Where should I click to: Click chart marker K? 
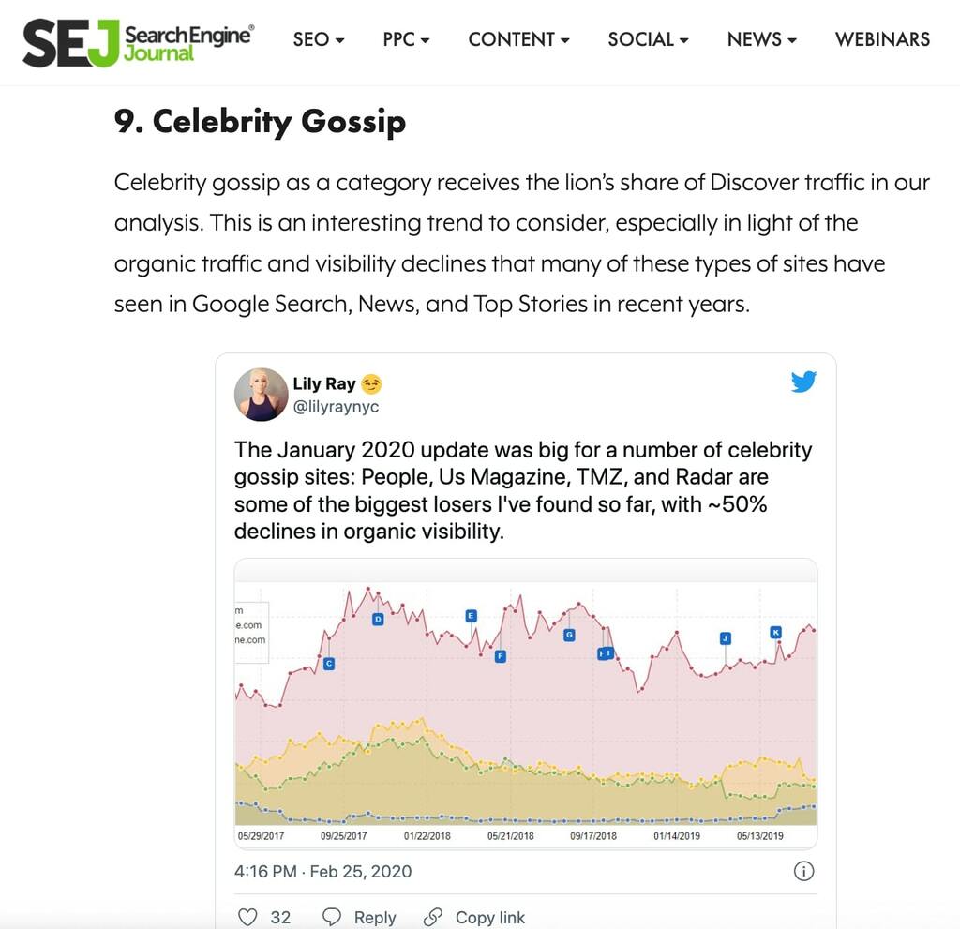(x=775, y=632)
